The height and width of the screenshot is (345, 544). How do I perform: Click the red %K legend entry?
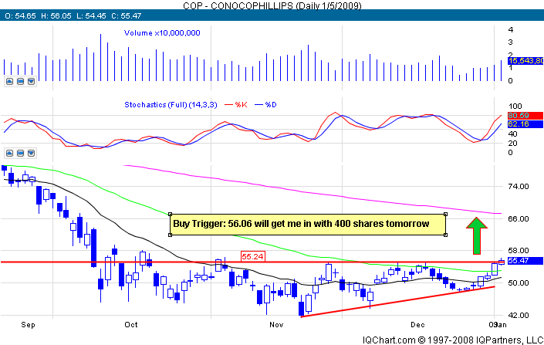pyautogui.click(x=236, y=104)
